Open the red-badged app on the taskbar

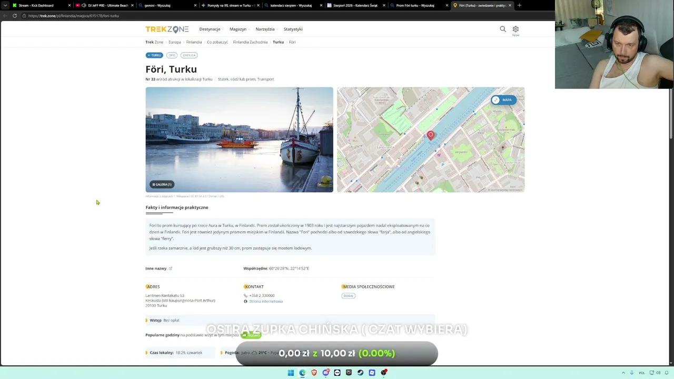click(384, 373)
